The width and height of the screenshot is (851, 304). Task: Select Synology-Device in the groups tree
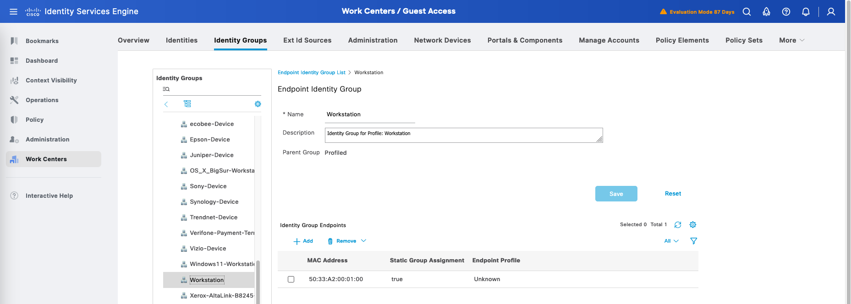(x=214, y=202)
